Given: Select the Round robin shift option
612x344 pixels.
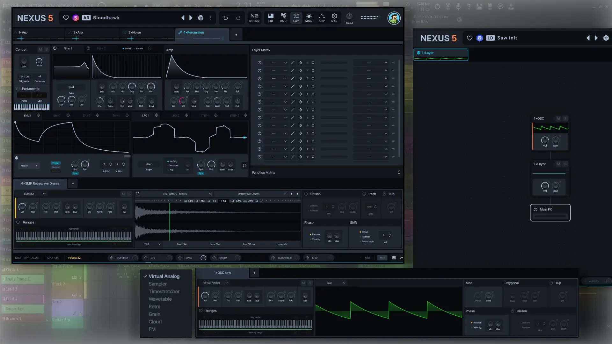Looking at the screenshot, I should coord(367,241).
